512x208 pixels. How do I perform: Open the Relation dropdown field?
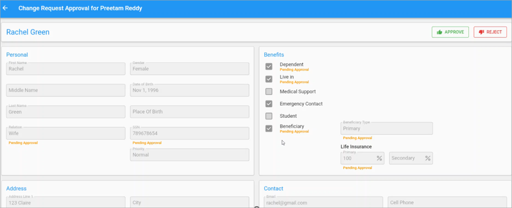click(65, 133)
